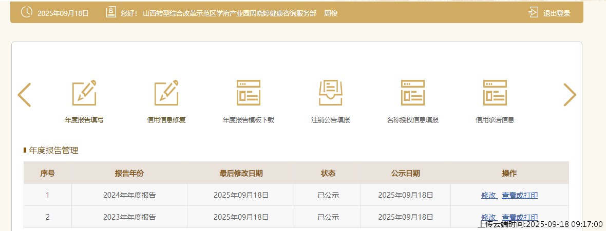
Task: Click the 最后修改日期 column header
Action: point(241,173)
